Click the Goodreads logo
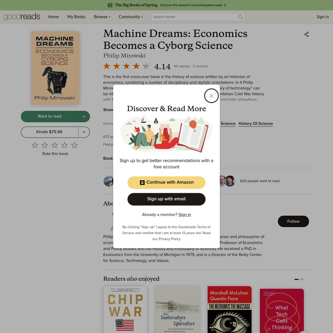 coord(22,17)
